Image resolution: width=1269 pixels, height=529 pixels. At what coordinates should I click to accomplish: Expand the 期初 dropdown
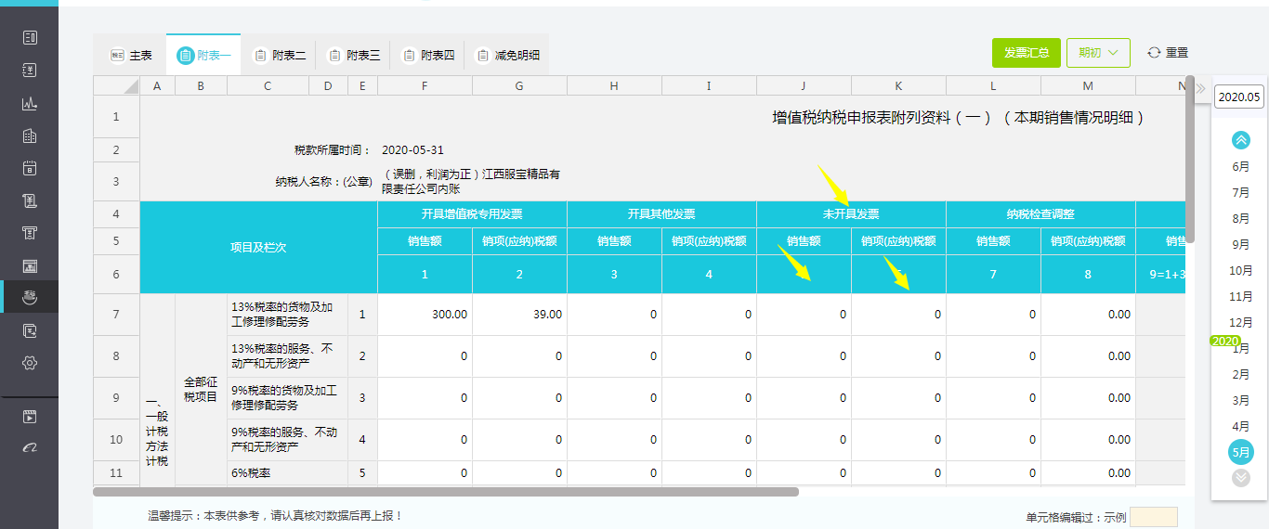point(1098,53)
